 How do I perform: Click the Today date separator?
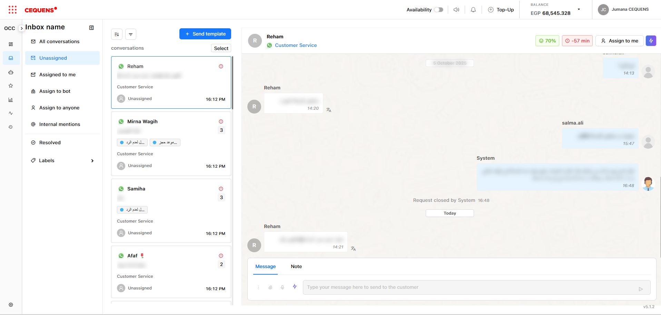click(450, 213)
